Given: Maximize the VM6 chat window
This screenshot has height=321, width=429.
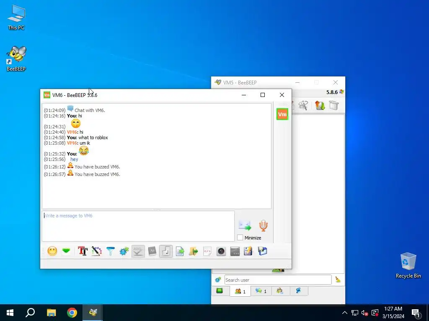Looking at the screenshot, I should pyautogui.click(x=263, y=95).
